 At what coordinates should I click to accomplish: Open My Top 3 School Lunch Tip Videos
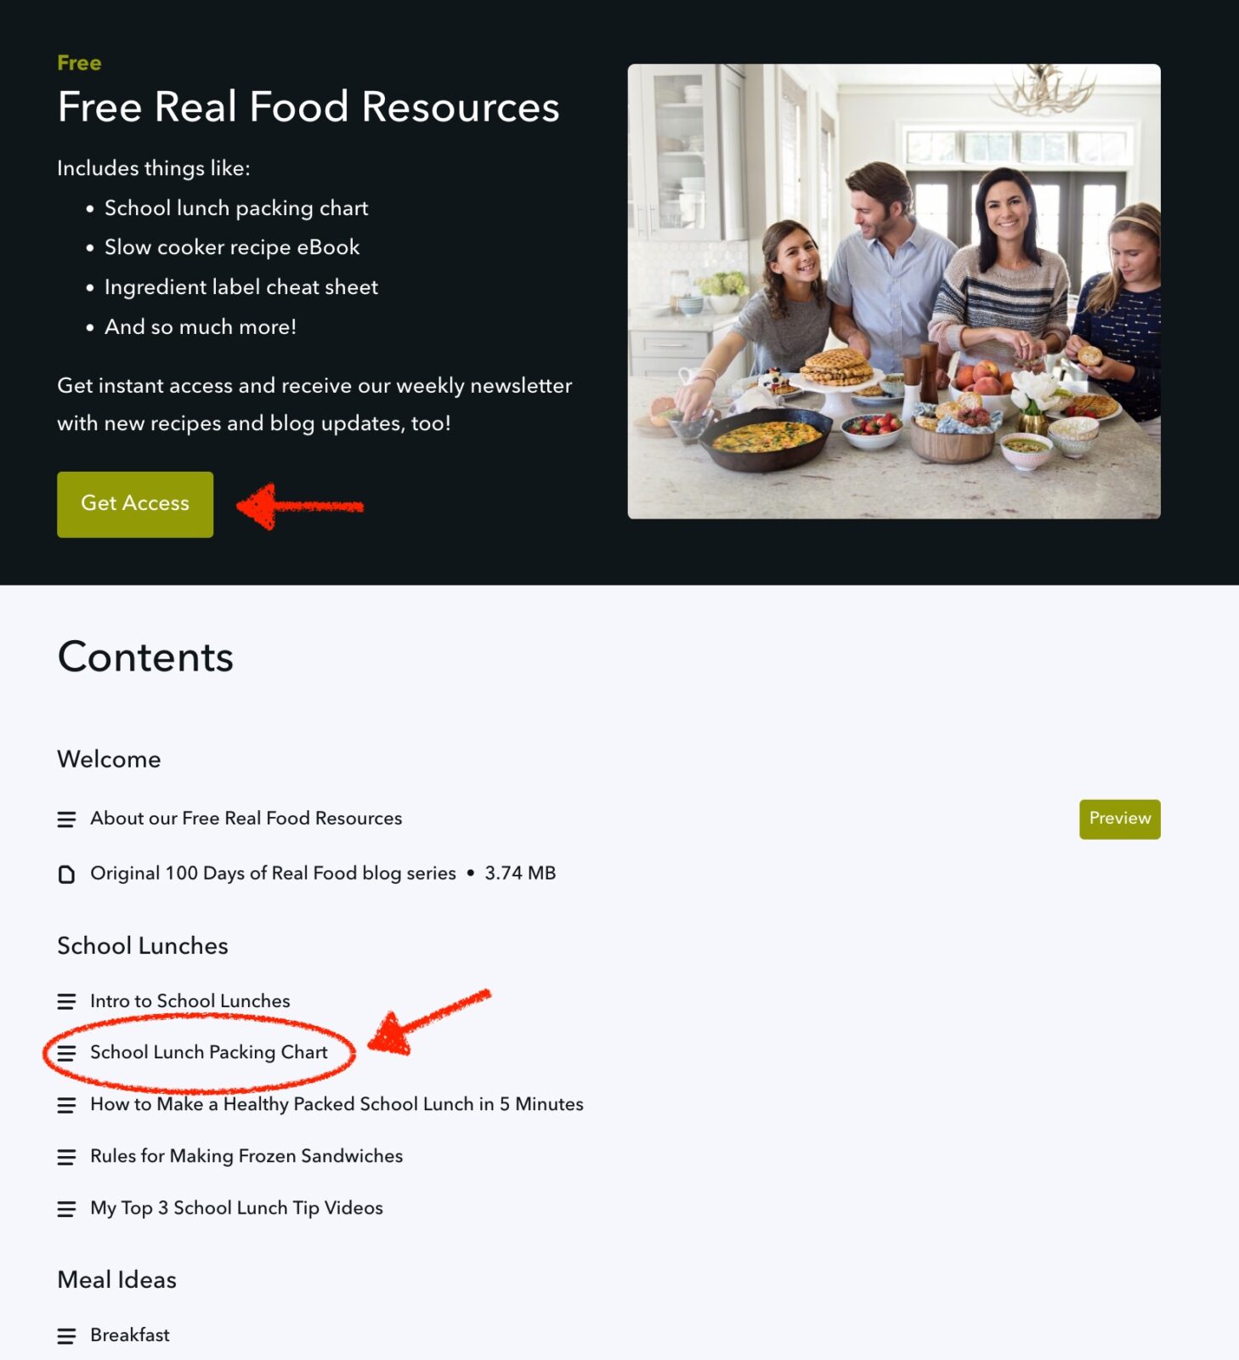236,1208
